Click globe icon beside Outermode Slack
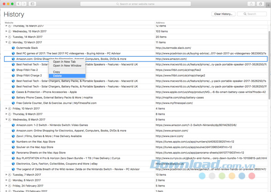 tap(13, 47)
